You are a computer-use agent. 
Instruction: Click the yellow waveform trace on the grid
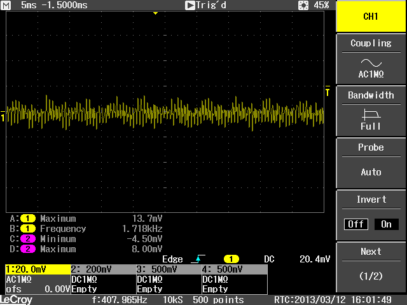[x=165, y=113]
